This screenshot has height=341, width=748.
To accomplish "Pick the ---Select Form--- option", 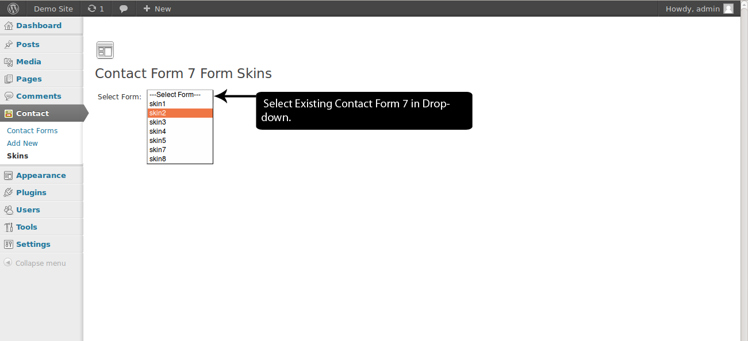I will click(x=180, y=95).
